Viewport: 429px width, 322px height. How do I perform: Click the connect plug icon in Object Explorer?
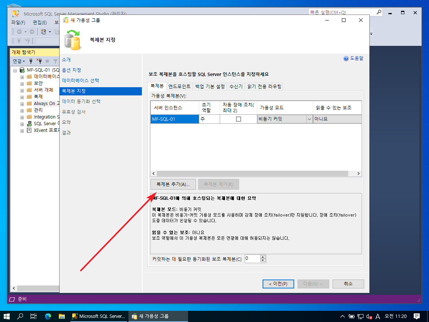(31, 61)
